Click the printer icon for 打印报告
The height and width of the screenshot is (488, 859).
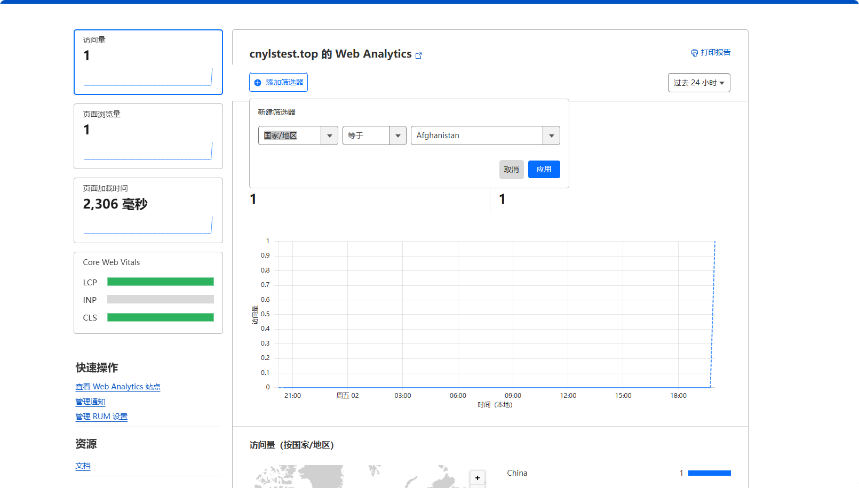tap(694, 53)
